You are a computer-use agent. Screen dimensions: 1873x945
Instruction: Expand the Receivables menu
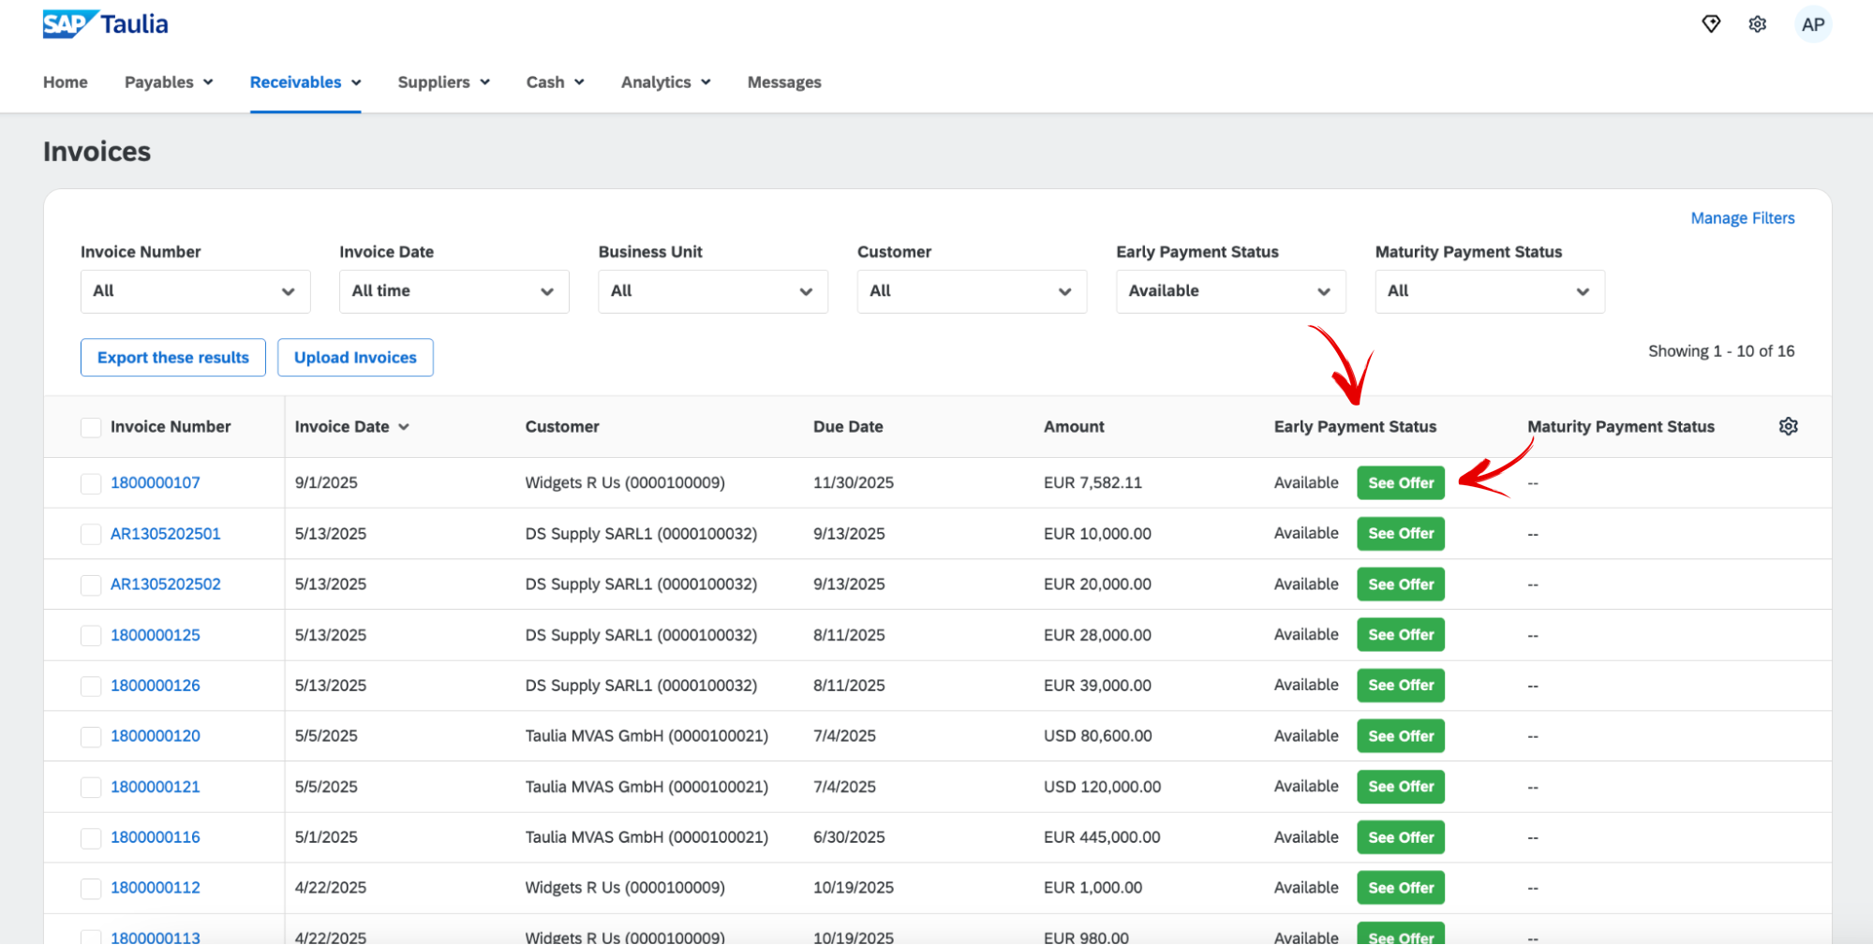point(305,82)
